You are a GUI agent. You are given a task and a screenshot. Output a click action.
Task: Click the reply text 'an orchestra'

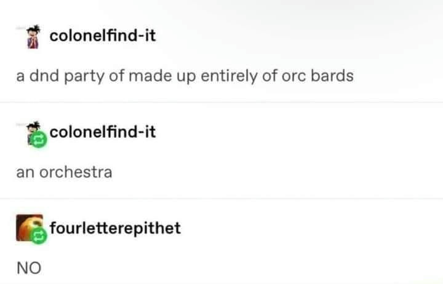point(64,172)
